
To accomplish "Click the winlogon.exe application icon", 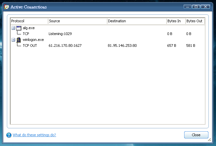I will pyautogui.click(x=19, y=40).
